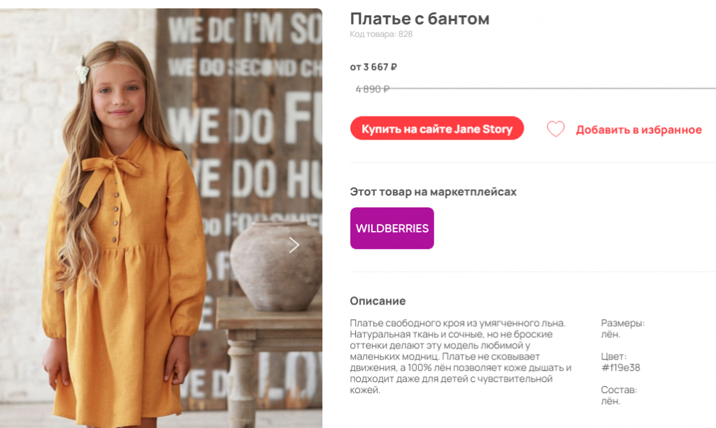This screenshot has height=428, width=716.
Task: Click the crossed-out price 4 890 ₽
Action: click(x=372, y=89)
